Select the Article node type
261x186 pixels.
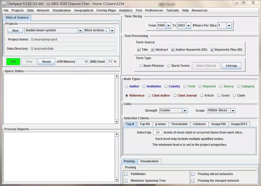pos(202,96)
